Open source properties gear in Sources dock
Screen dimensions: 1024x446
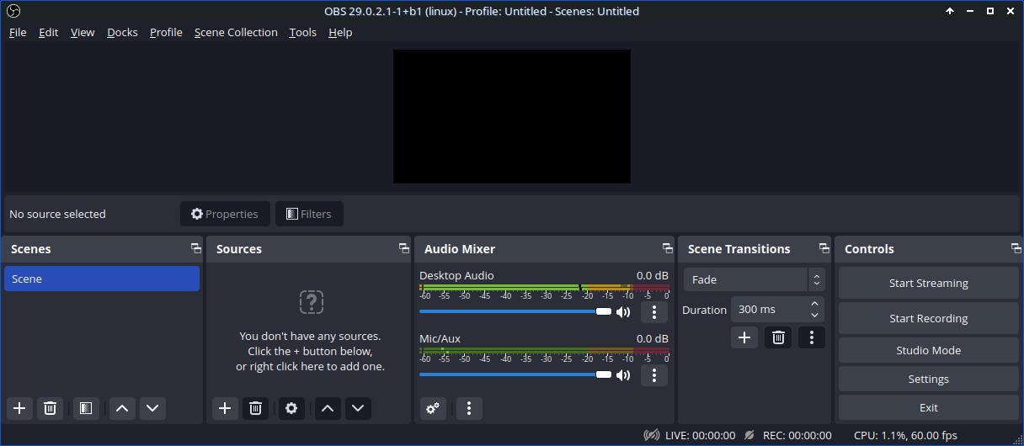tap(291, 408)
